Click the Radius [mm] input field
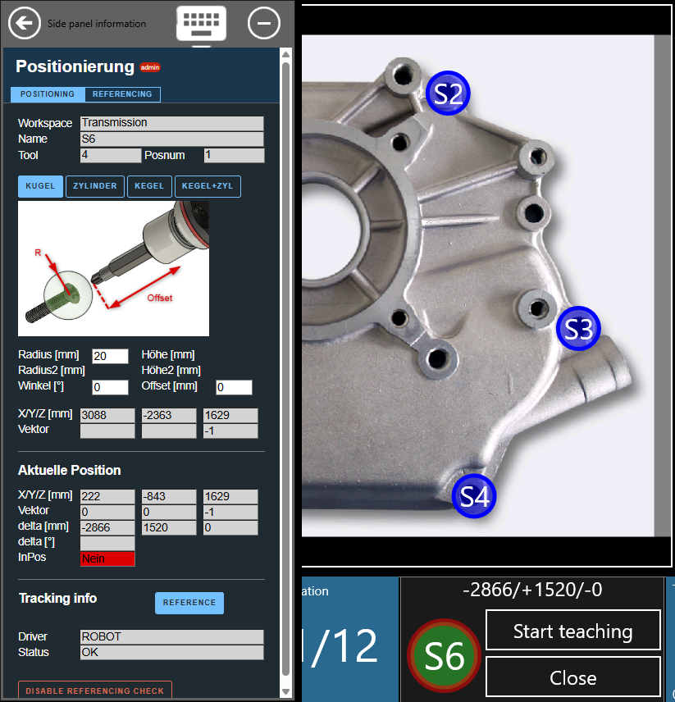Image resolution: width=675 pixels, height=702 pixels. tap(111, 356)
